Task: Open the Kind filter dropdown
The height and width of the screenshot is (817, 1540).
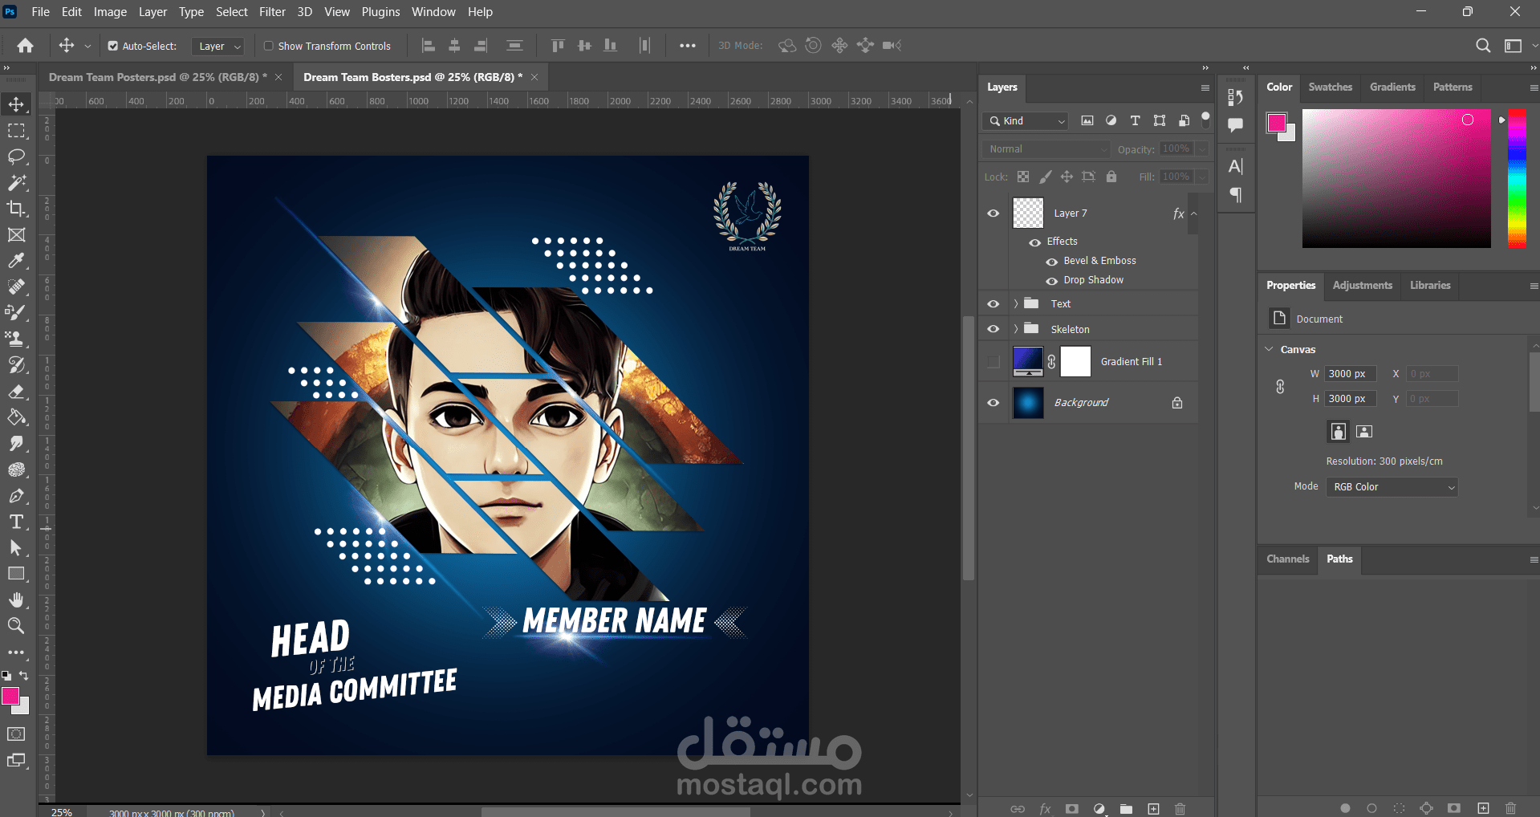Action: point(1026,120)
